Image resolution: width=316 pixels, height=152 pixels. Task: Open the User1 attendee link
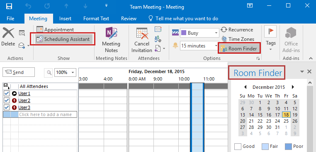coord(24,93)
